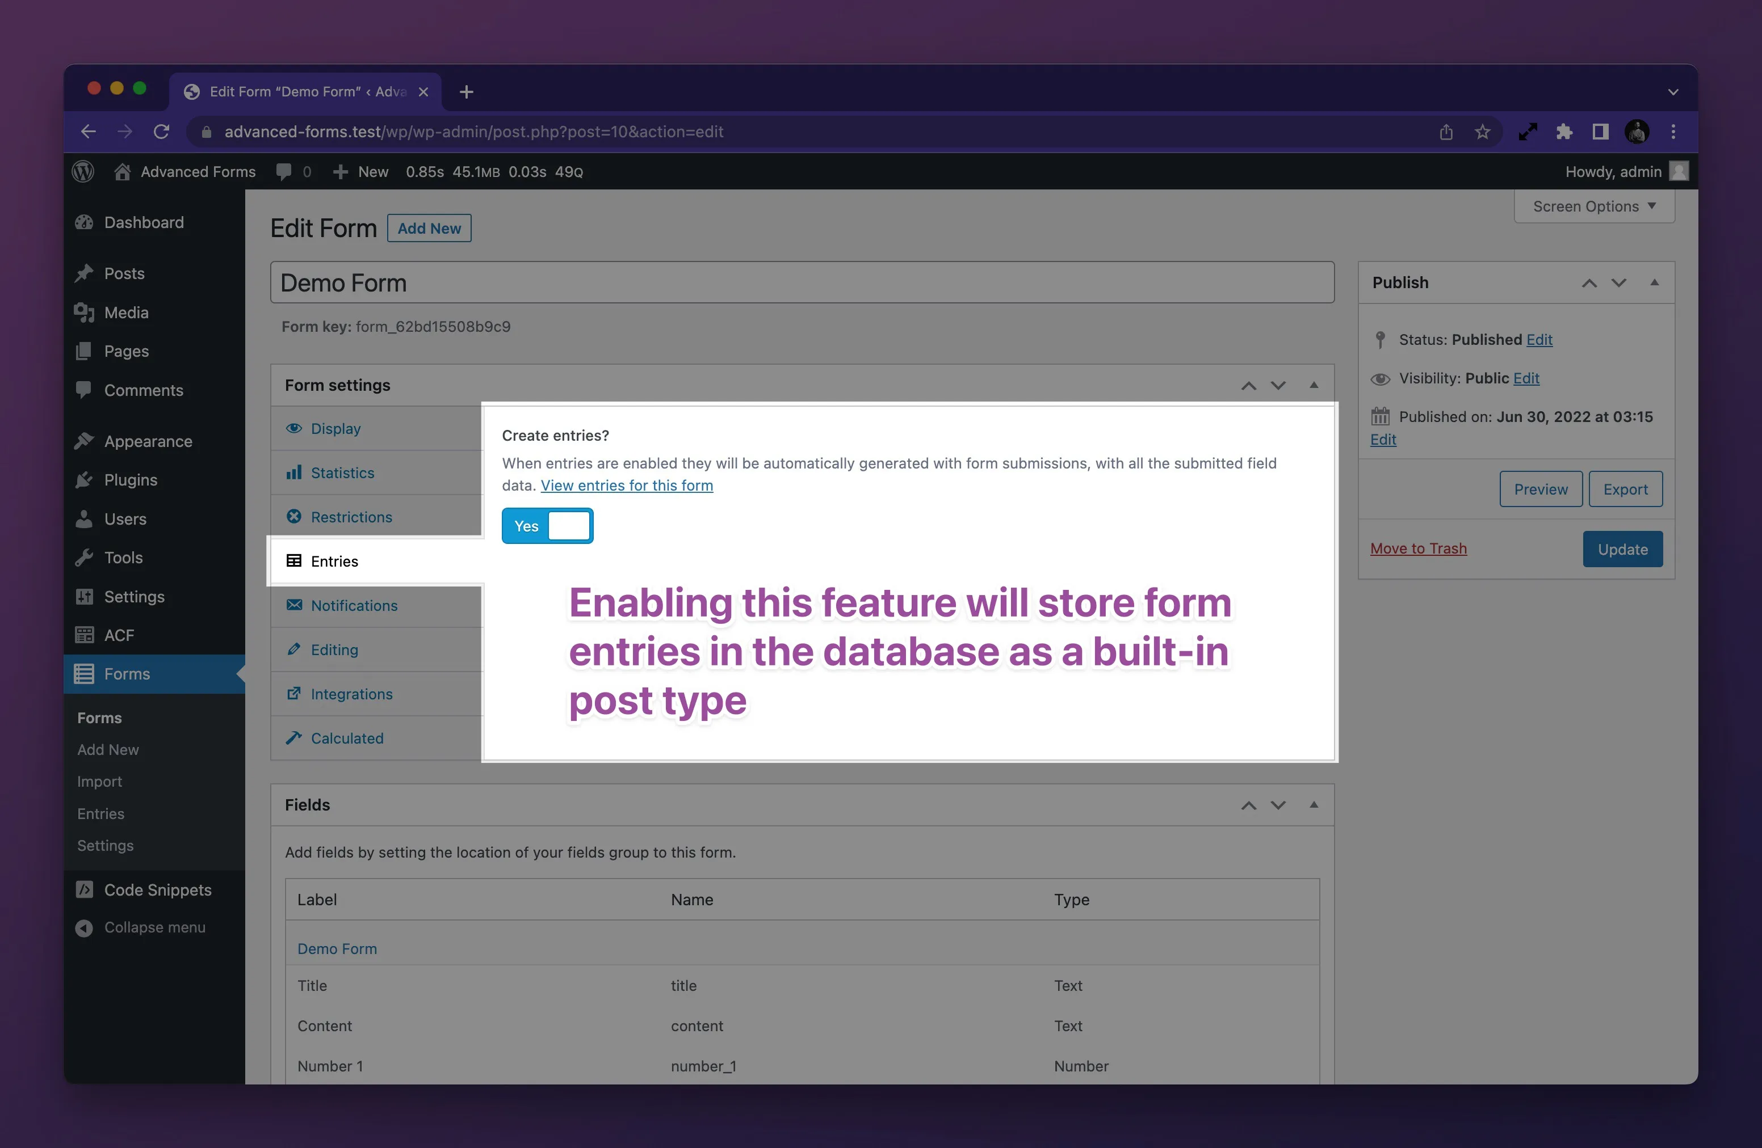Click the Demo Form title input field
This screenshot has width=1762, height=1148.
(x=802, y=282)
